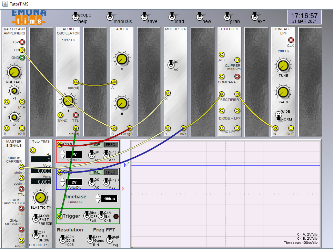This screenshot has height=249, width=333.
Task: Select the Audio Oscillator cos(wt) output socket
Action: 76,82
